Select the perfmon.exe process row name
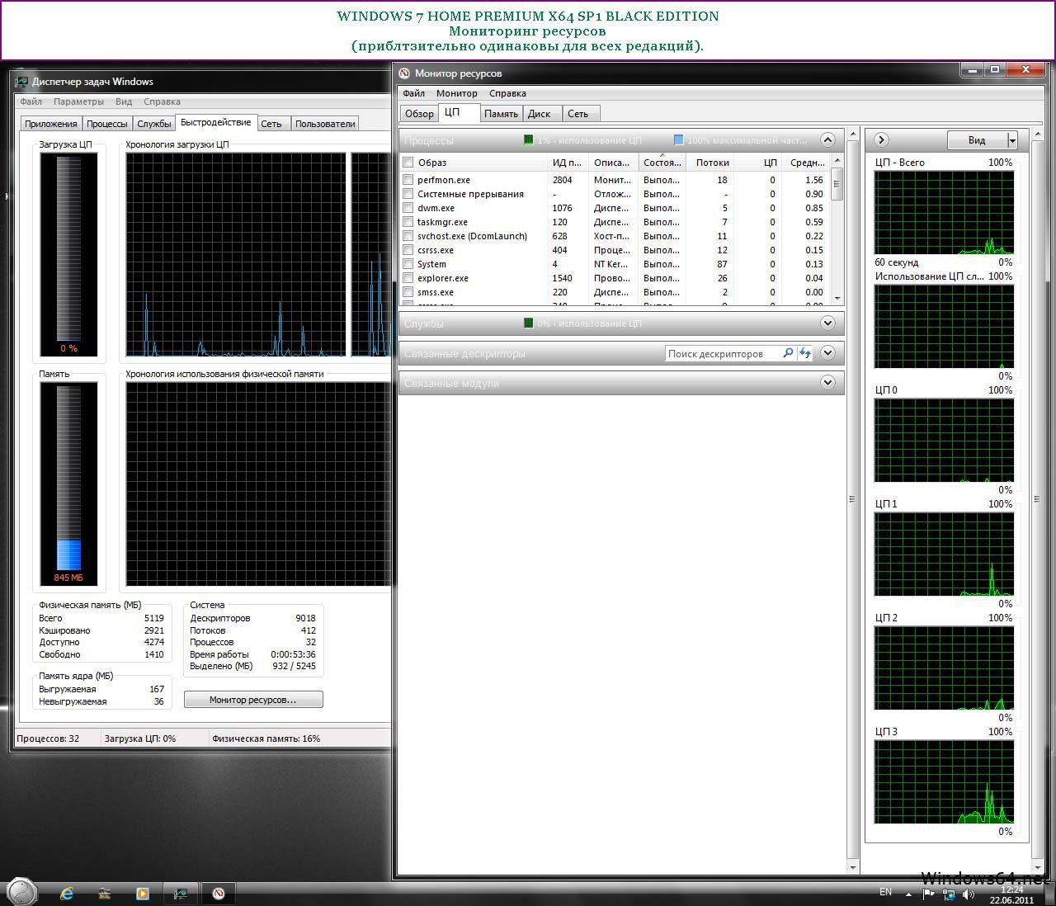Viewport: 1056px width, 906px height. (x=444, y=180)
